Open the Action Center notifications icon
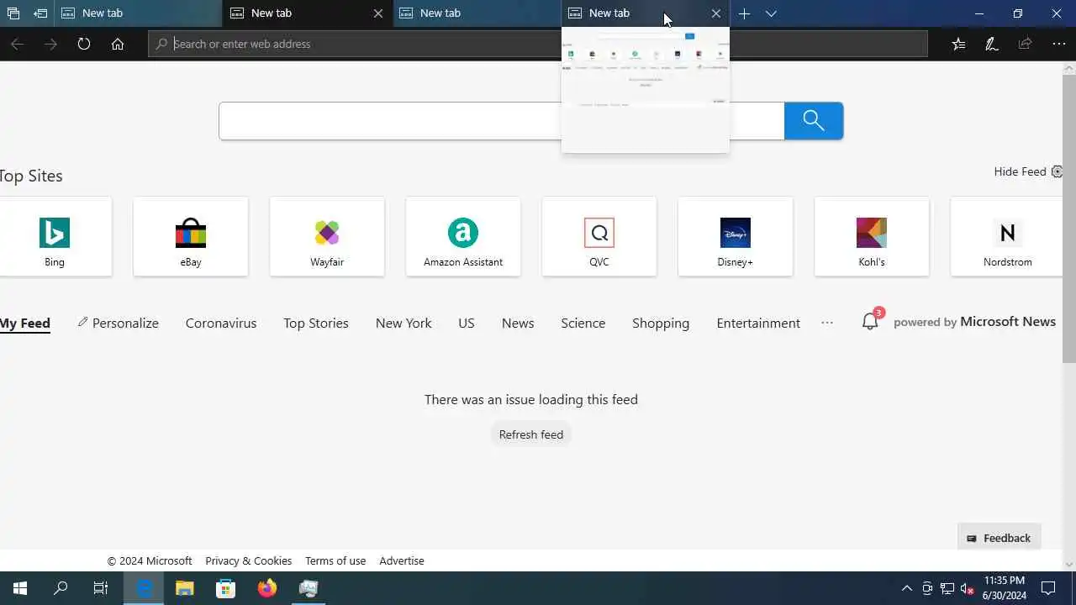 1048,588
